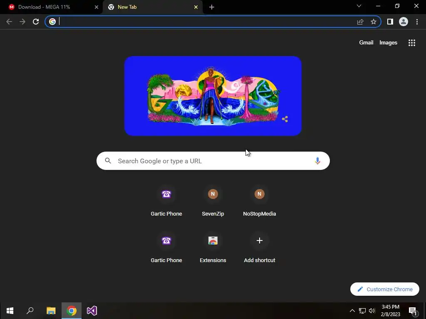Click the browser back arrow
426x319 pixels.
point(9,22)
